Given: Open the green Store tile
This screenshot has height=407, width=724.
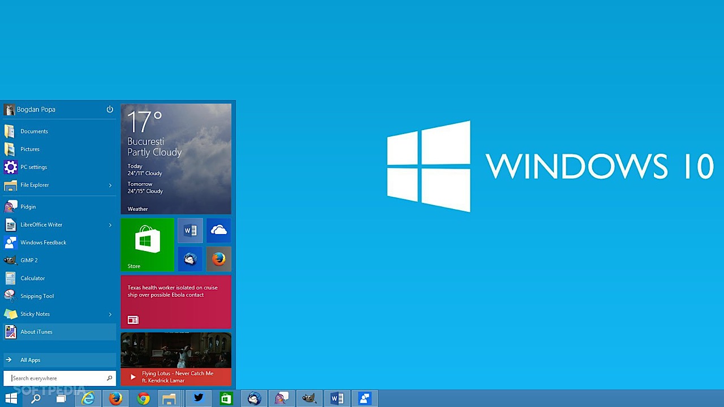Looking at the screenshot, I should pos(148,245).
